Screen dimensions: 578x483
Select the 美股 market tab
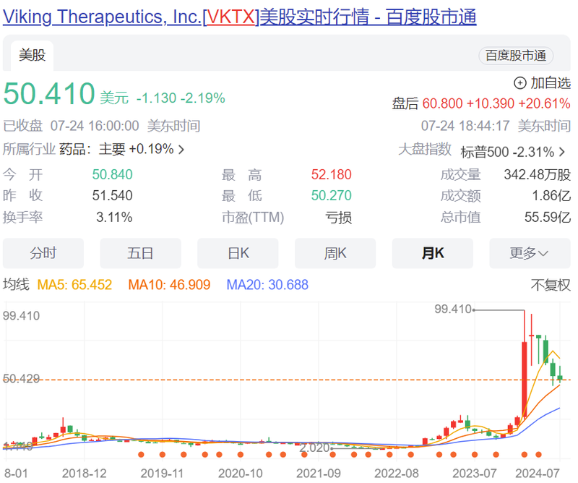tap(32, 56)
